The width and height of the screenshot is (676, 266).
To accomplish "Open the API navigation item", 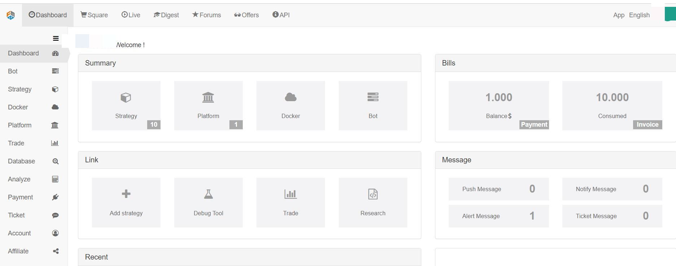I will point(281,15).
